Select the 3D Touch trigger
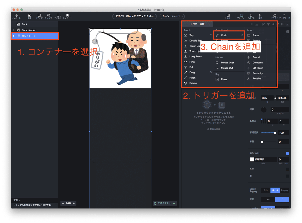Viewport: 302px width, 223px height. point(258,68)
